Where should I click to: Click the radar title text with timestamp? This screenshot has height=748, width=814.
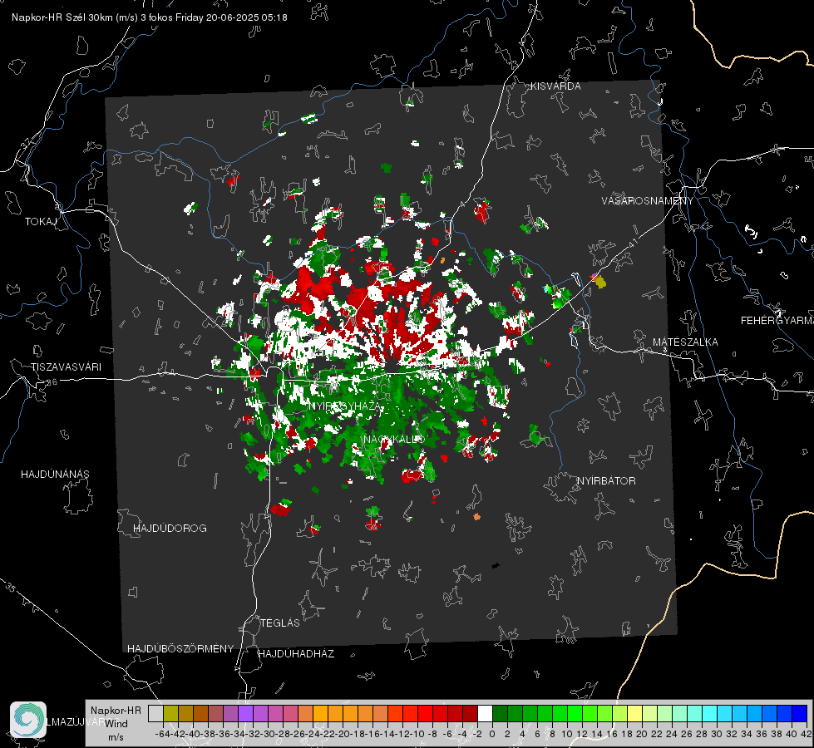(150, 17)
